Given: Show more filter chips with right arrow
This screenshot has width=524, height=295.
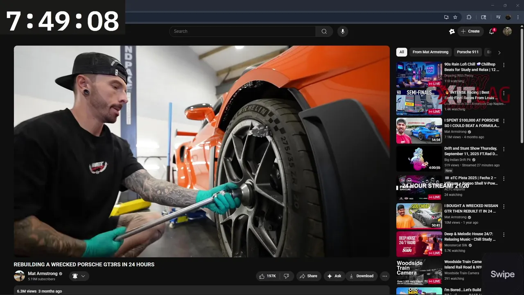Looking at the screenshot, I should (499, 52).
